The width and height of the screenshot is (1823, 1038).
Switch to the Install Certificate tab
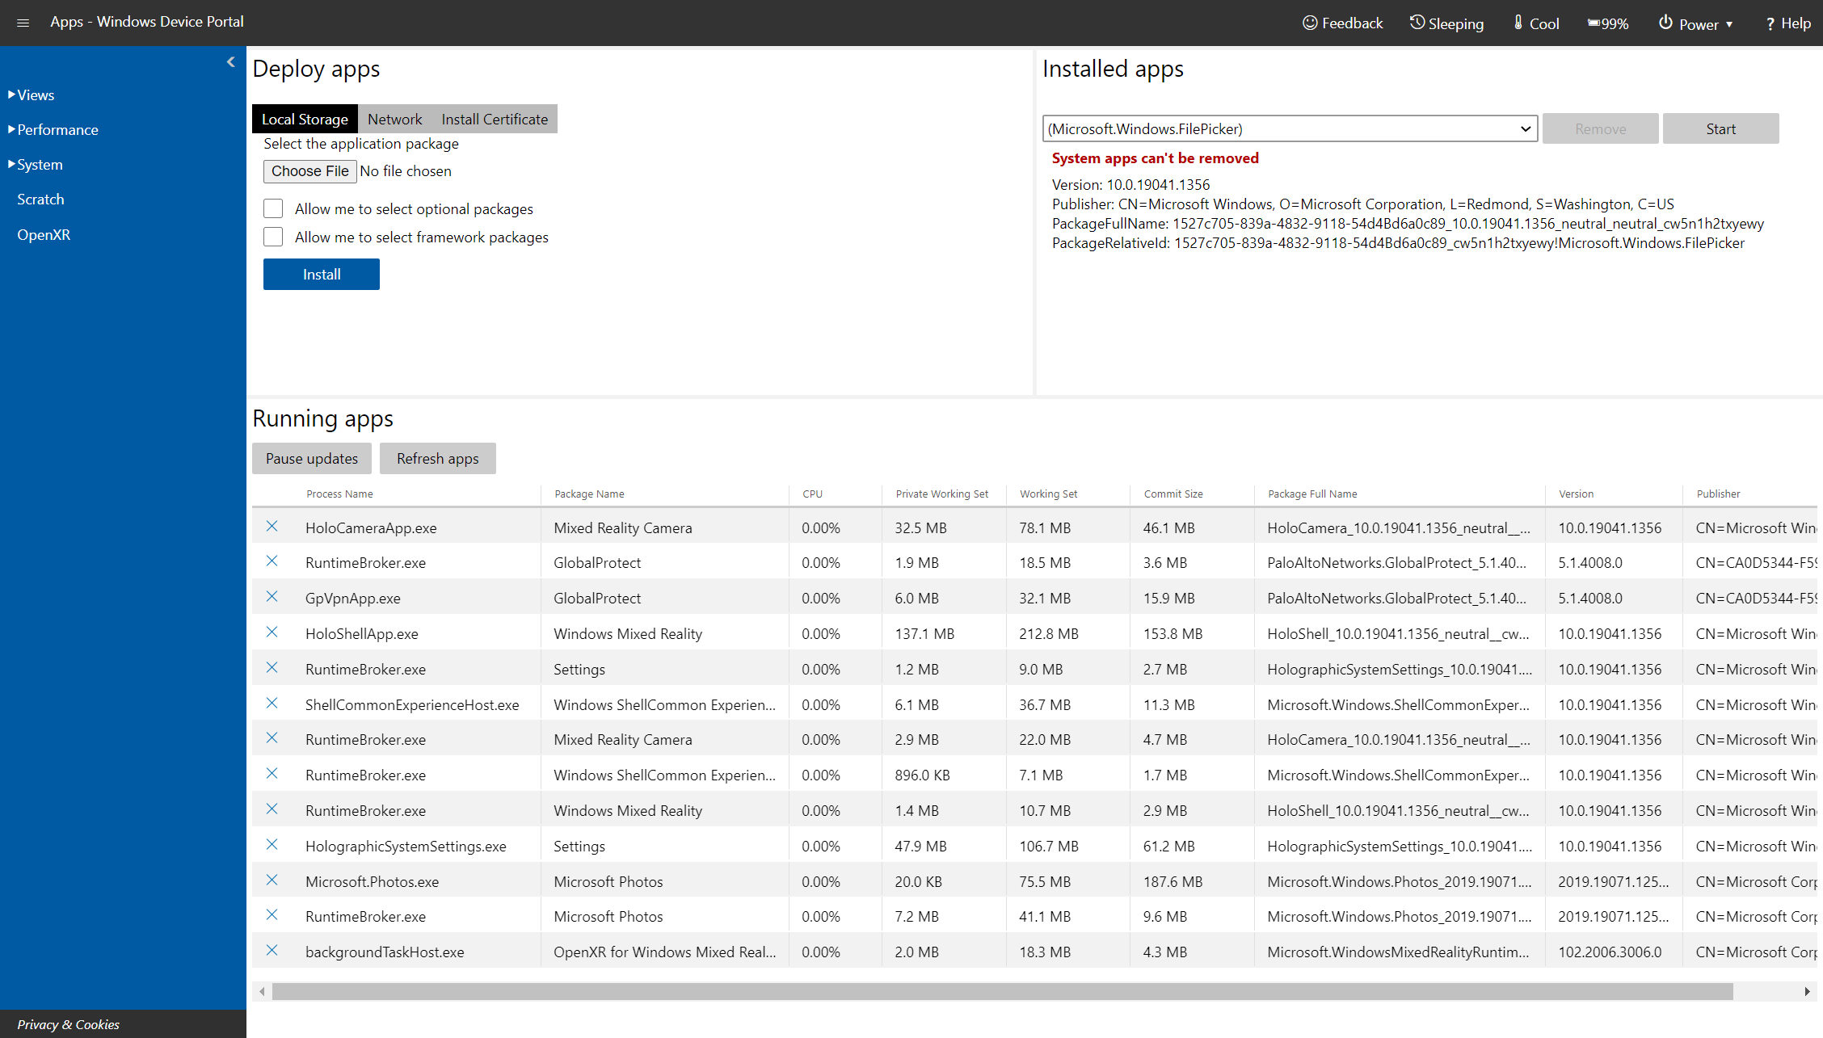click(496, 119)
